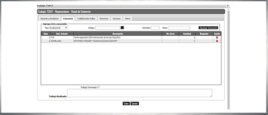
Task: Click the Agregar Consumo button
Action: click(x=208, y=28)
